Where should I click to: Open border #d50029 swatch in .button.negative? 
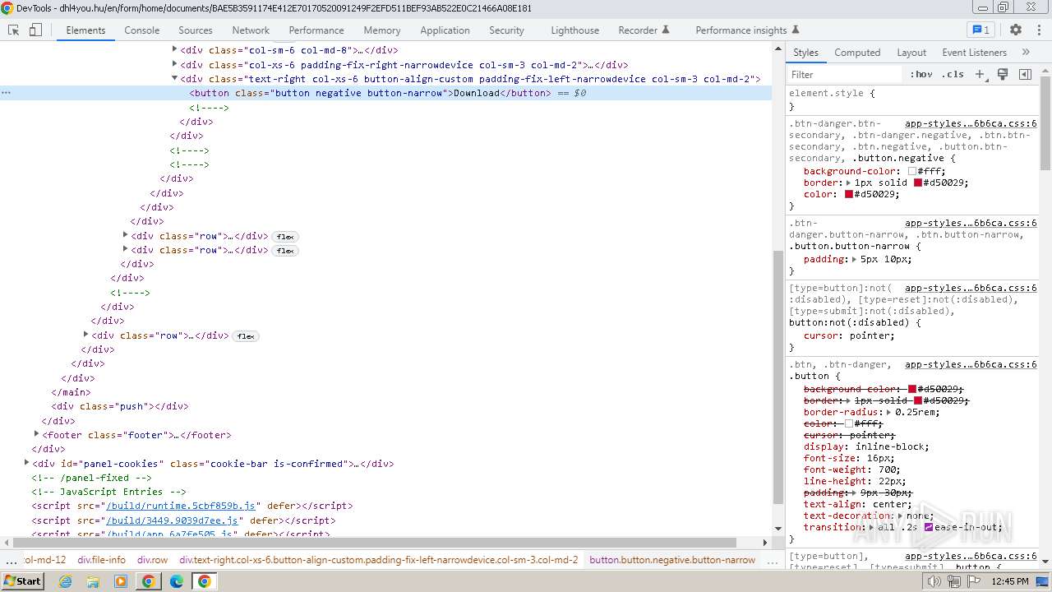point(918,183)
